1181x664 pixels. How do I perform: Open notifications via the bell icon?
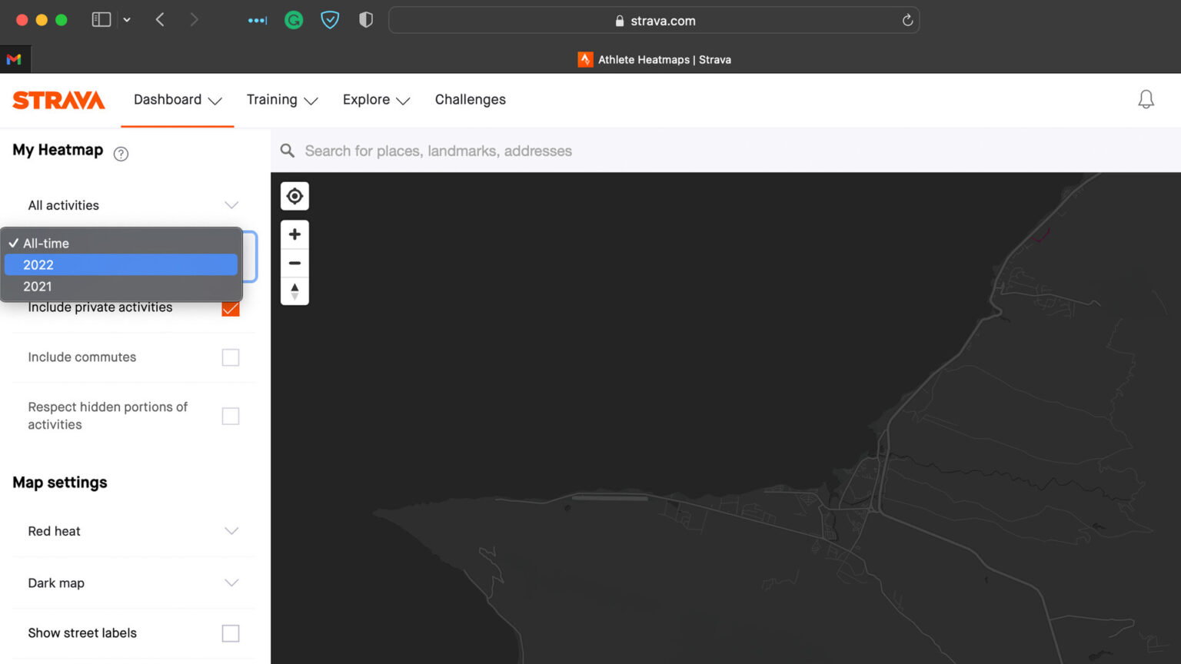1146,99
